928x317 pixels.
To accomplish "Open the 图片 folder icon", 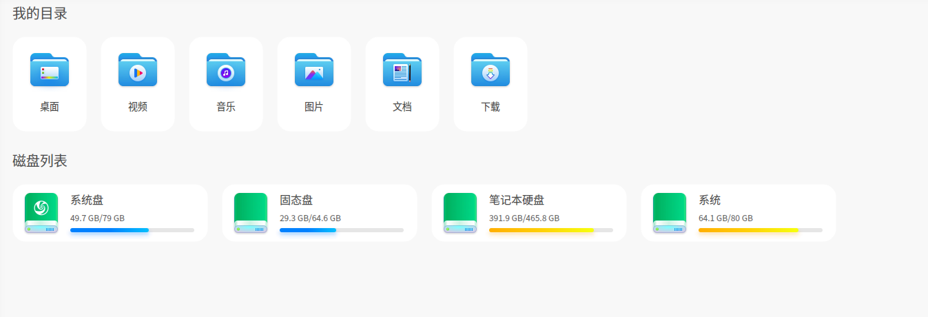I will point(314,70).
